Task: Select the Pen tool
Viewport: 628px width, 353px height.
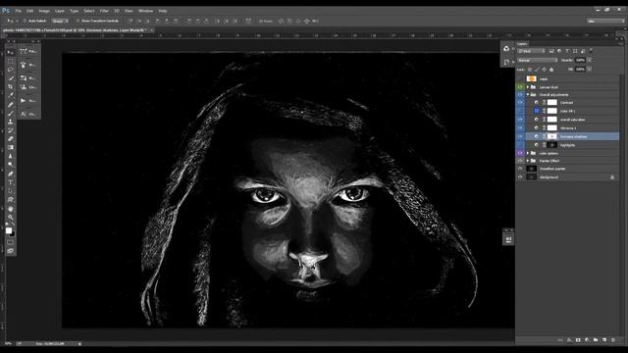Action: click(11, 174)
